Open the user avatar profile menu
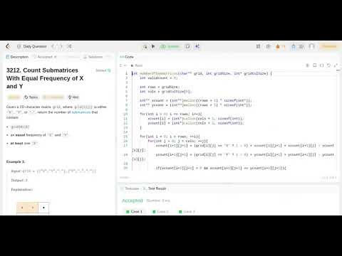The image size is (342, 256). (x=311, y=46)
